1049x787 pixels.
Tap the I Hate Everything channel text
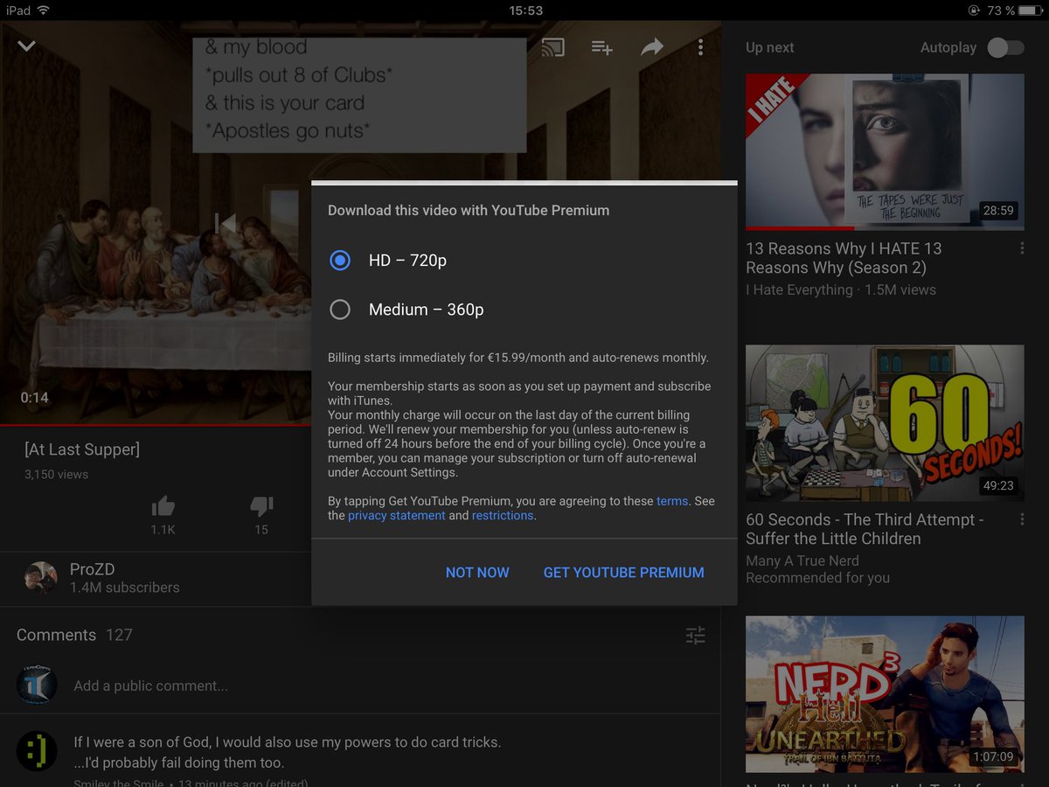[x=799, y=289]
